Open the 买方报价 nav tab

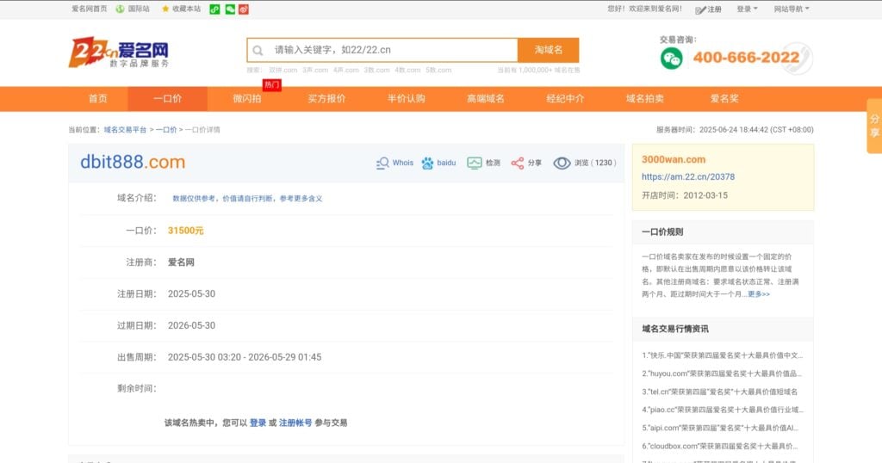[326, 99]
